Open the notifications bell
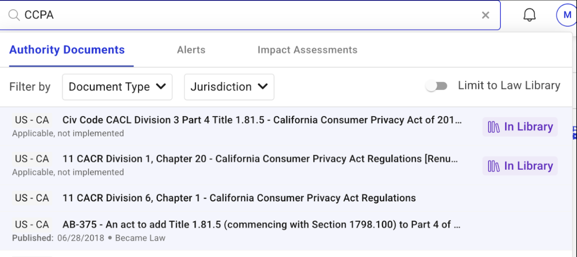The image size is (577, 257). 529,15
